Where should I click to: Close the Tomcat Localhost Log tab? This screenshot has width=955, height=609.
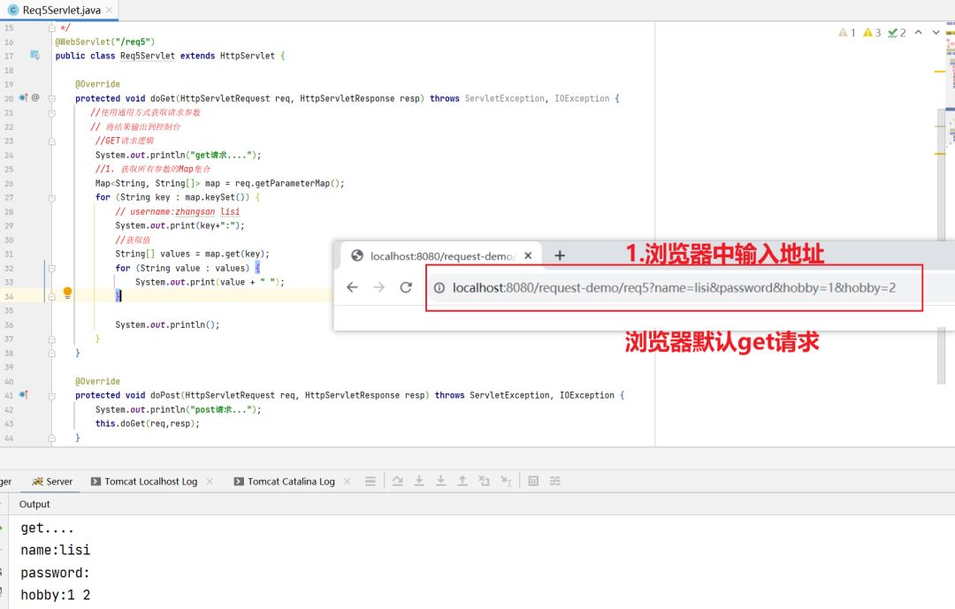210,481
